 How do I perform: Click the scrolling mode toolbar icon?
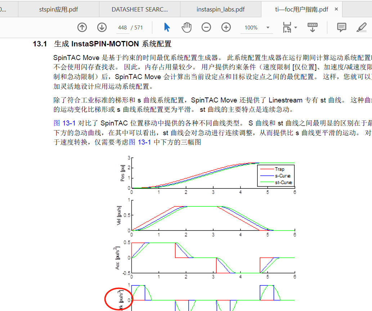coord(313,27)
